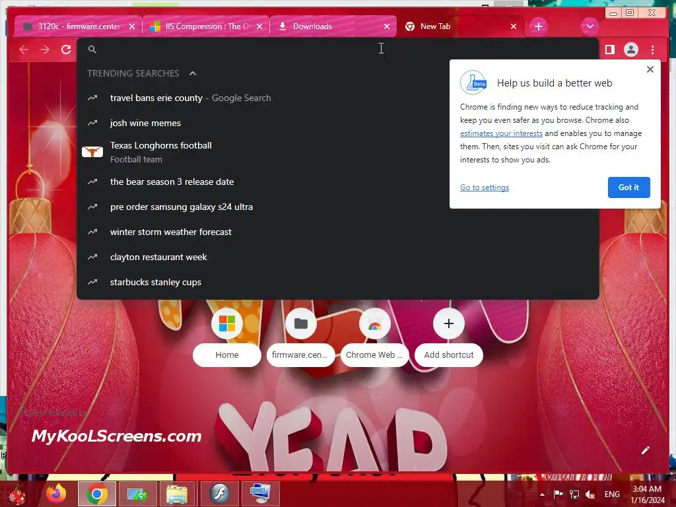Show hidden system tray icons

(542, 494)
